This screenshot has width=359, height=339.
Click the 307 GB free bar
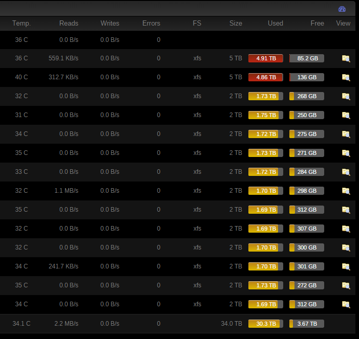point(307,229)
